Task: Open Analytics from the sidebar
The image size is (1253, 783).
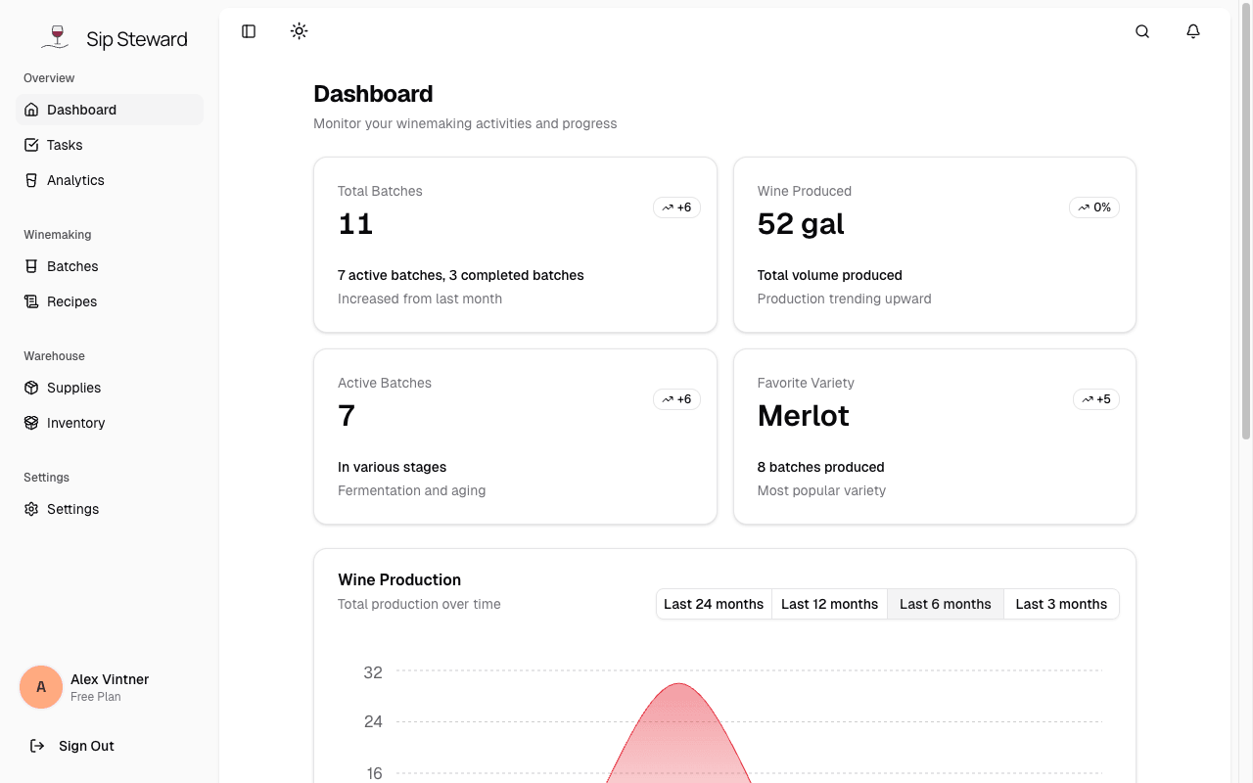Action: [74, 180]
